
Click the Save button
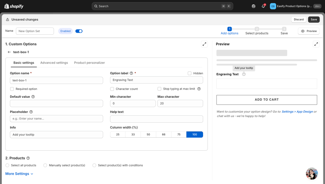(314, 19)
